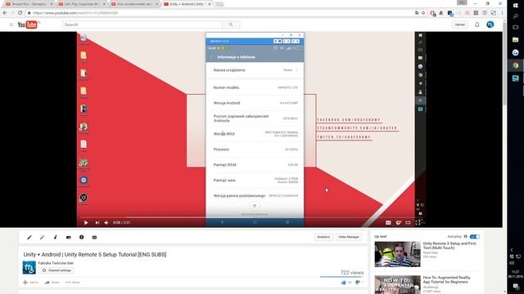Open Chrome from the Windows taskbar
Viewport: 524px width, 294px height.
(x=516, y=65)
